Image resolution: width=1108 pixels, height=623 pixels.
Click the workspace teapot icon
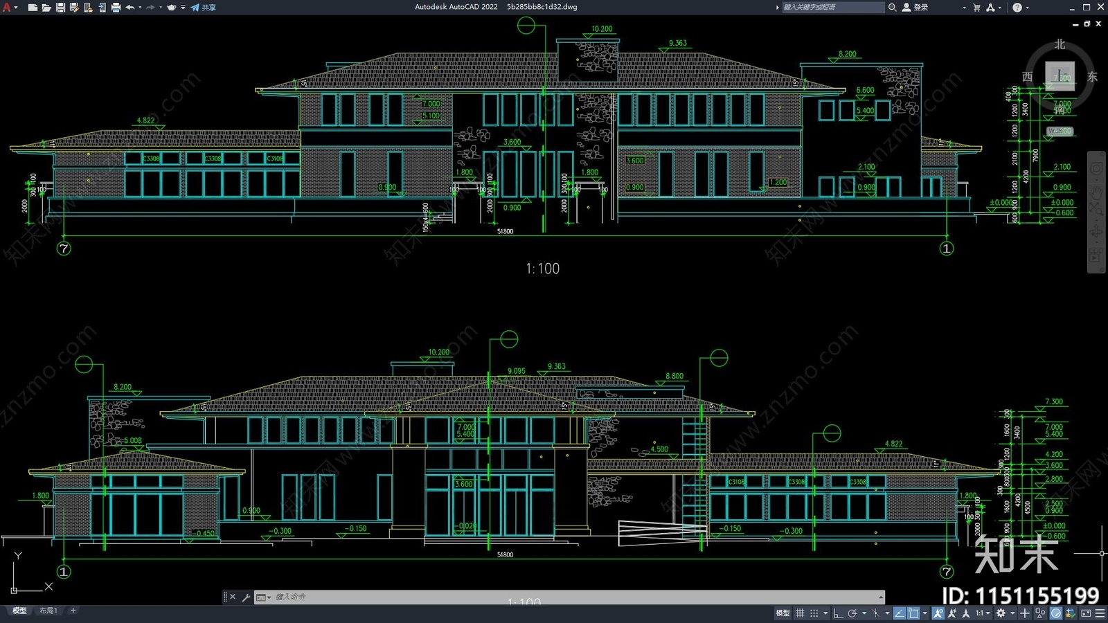(x=171, y=8)
